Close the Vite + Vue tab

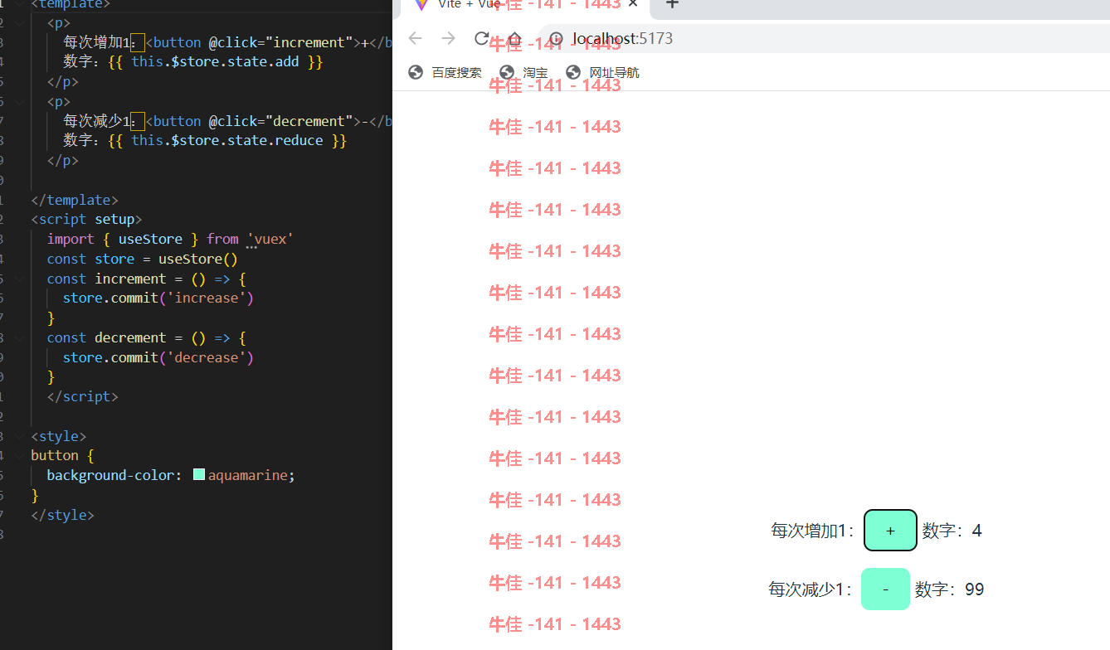coord(634,4)
